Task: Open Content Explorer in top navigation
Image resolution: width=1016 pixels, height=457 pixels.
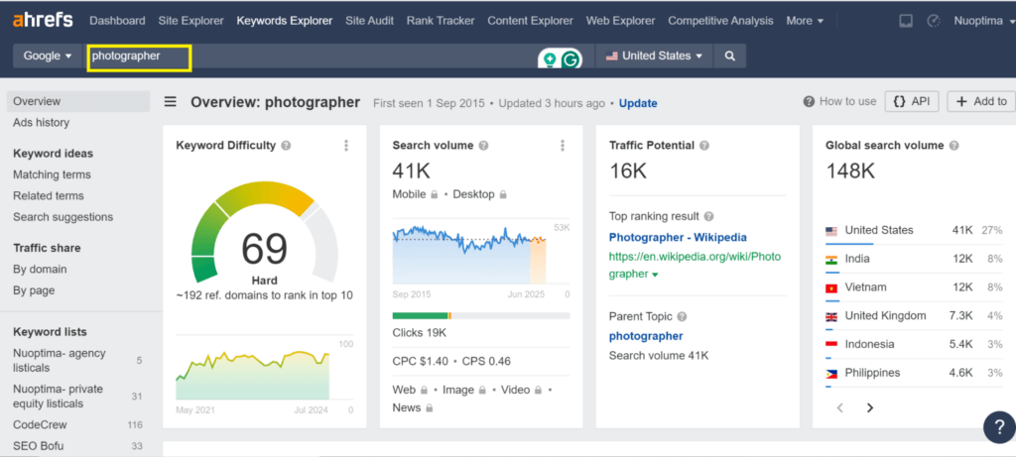Action: point(530,21)
